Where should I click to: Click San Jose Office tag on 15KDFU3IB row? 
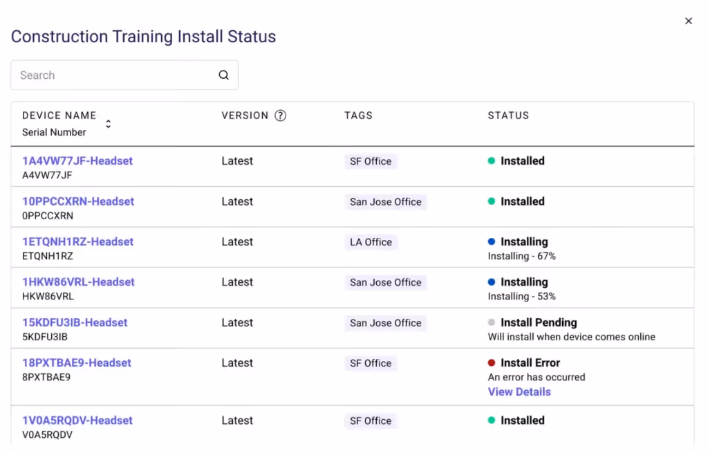pyautogui.click(x=386, y=323)
